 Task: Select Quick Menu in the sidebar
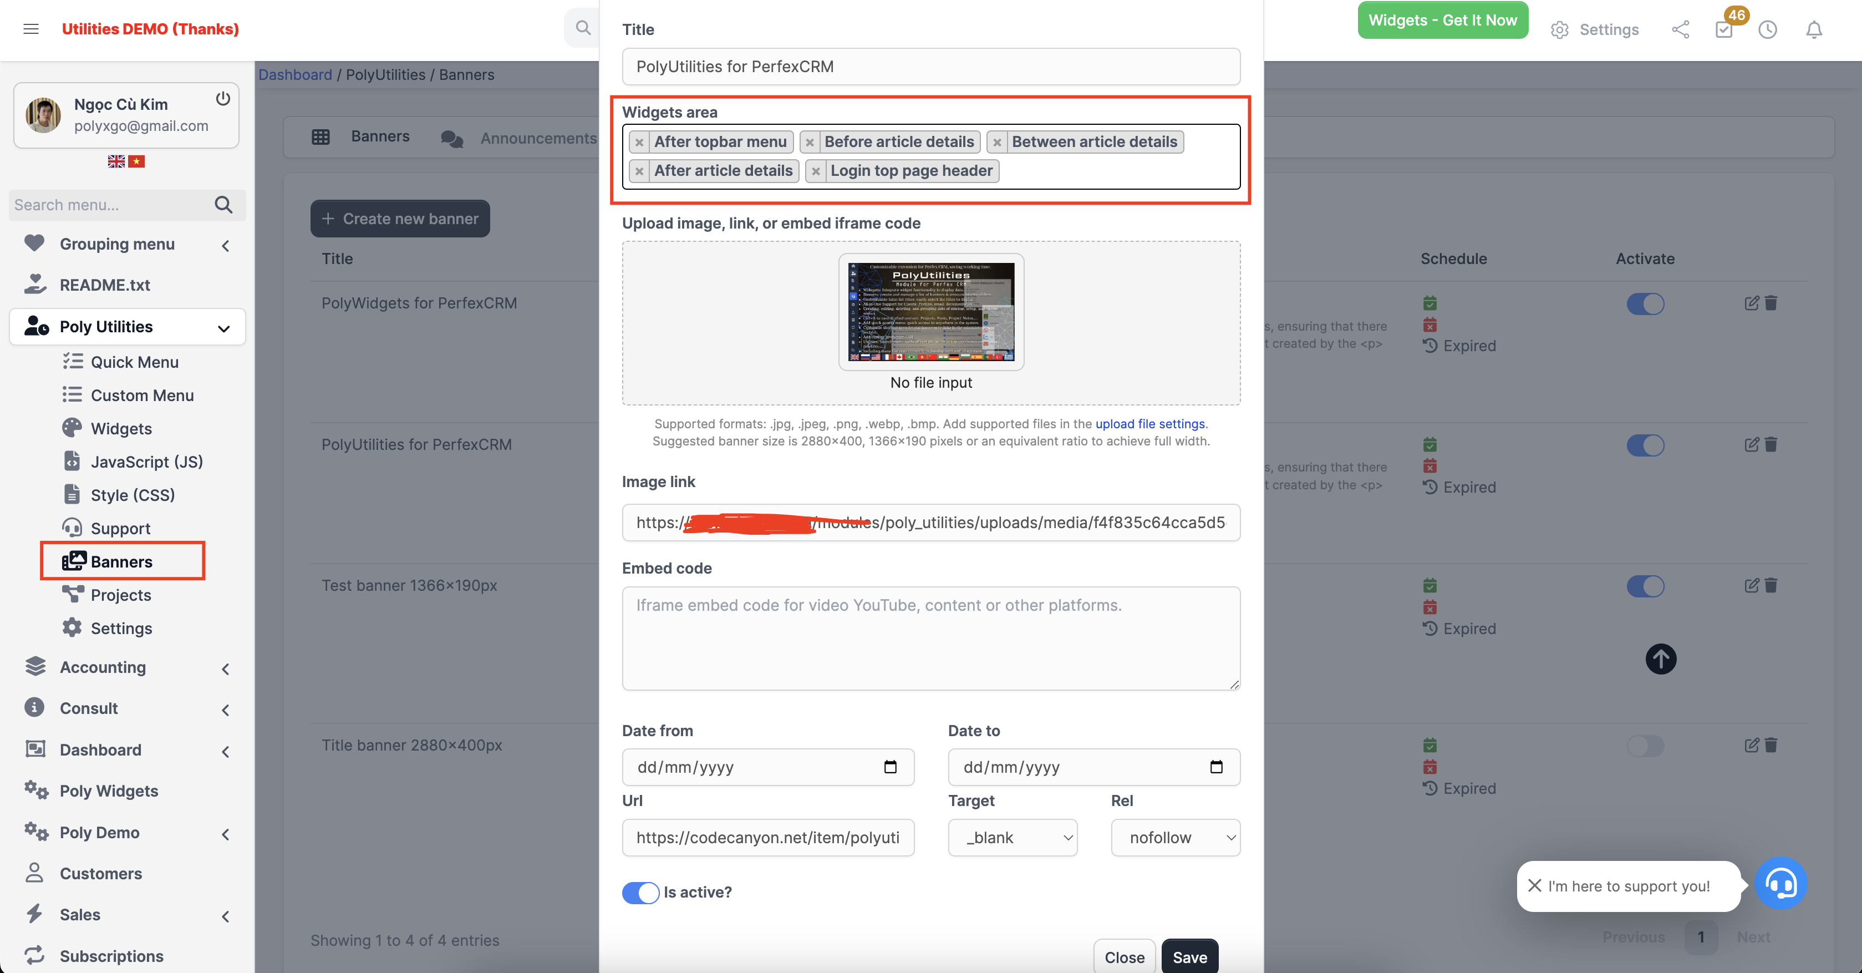click(x=134, y=362)
